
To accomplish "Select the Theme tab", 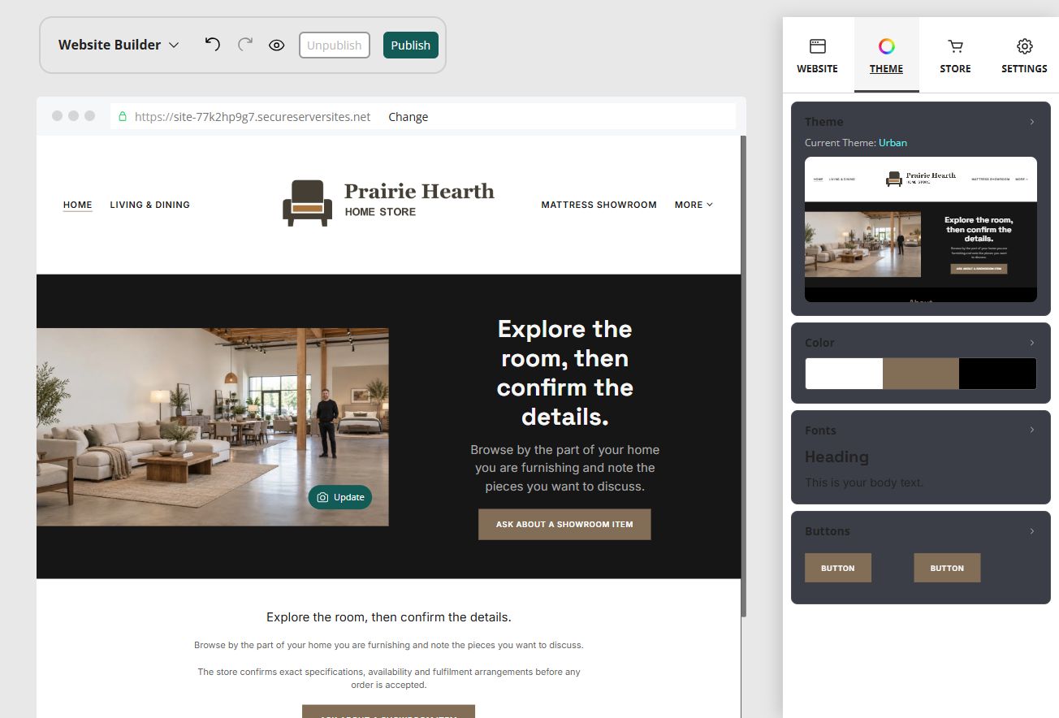I will tap(887, 55).
